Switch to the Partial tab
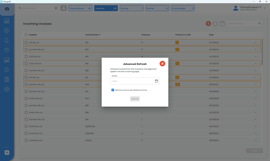This screenshot has width=270, height=161. pyautogui.click(x=157, y=8)
